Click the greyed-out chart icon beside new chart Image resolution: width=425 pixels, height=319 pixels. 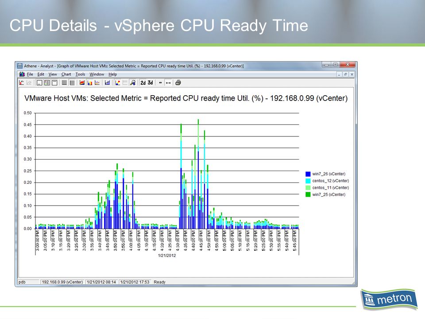tap(29, 83)
